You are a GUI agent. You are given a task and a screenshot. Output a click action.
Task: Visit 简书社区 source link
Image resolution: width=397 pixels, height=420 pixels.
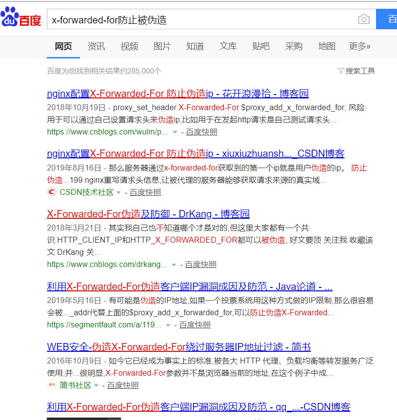[x=75, y=385]
